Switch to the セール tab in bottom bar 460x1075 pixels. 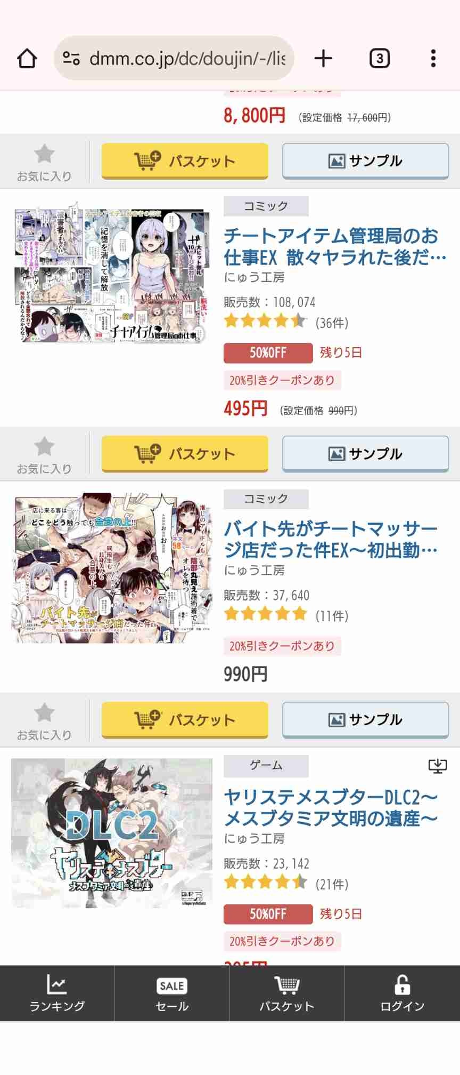(x=172, y=993)
